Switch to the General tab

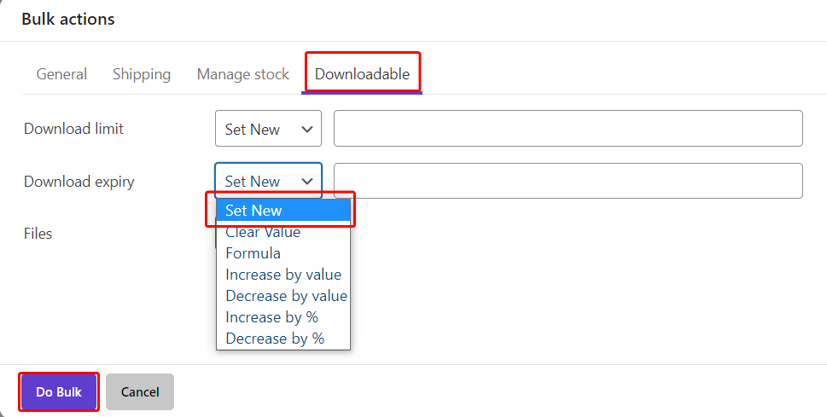[61, 74]
